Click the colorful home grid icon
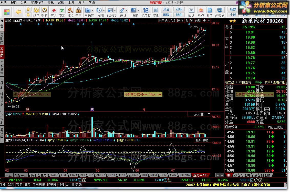Image resolution: width=290 pixels, height=192 pixels. coord(7,12)
